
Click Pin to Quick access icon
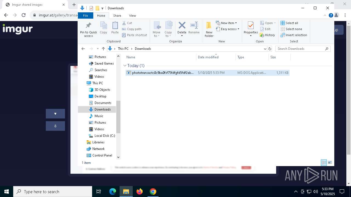[x=88, y=29]
